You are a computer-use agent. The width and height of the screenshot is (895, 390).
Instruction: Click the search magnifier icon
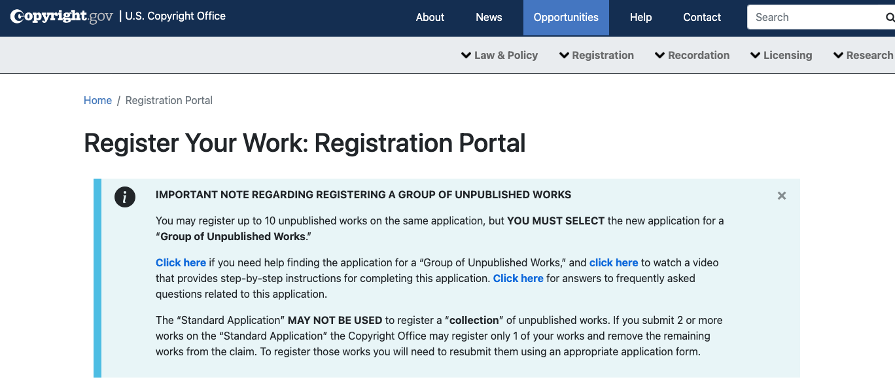[x=889, y=18]
